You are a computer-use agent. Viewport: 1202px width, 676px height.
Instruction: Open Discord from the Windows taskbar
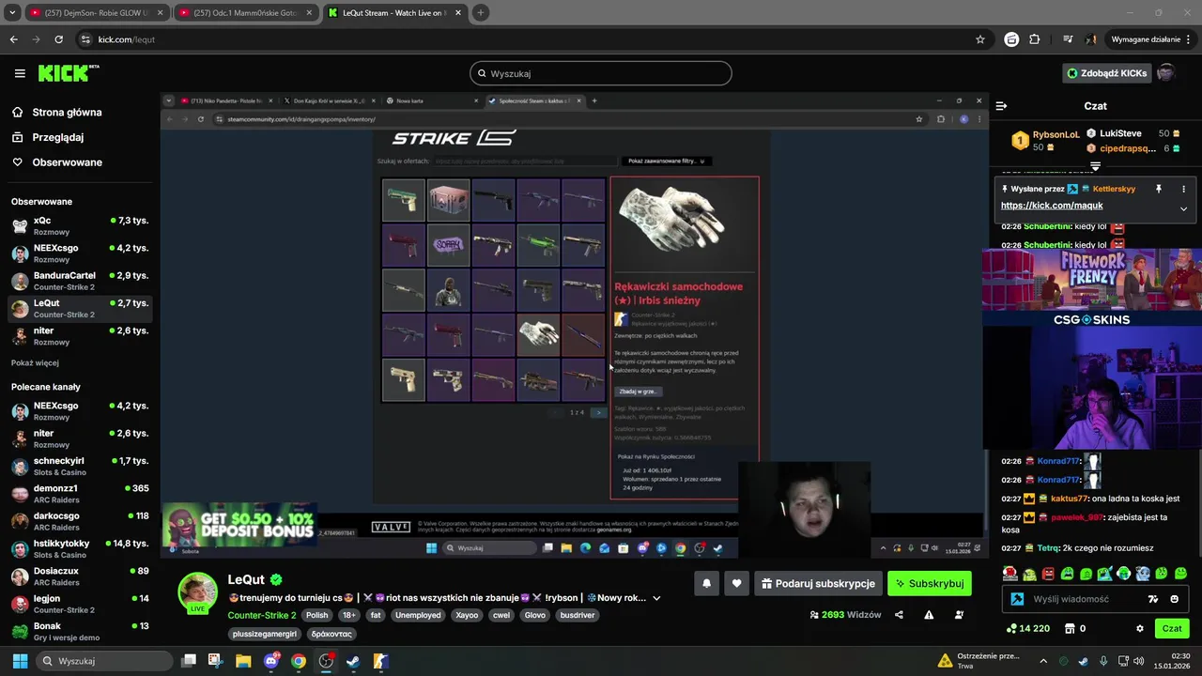[271, 661]
